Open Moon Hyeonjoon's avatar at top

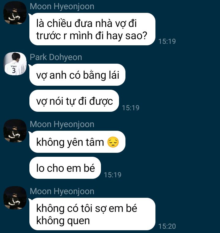coord(15,13)
